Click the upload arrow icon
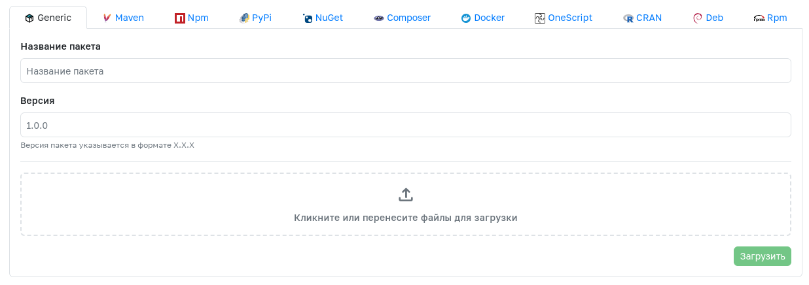The height and width of the screenshot is (285, 809). coord(406,195)
